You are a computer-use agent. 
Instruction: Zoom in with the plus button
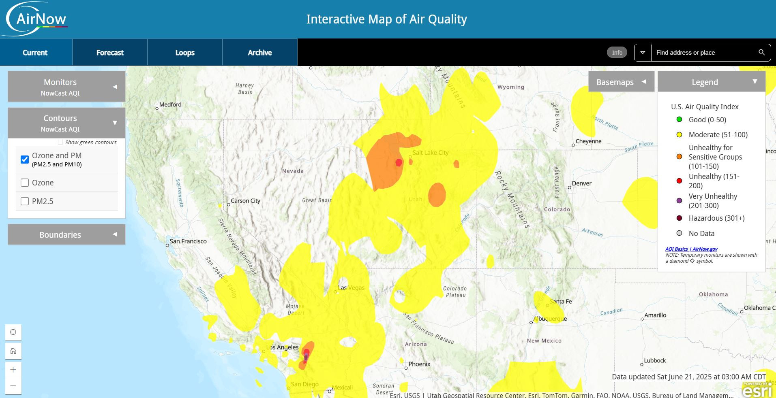(13, 370)
